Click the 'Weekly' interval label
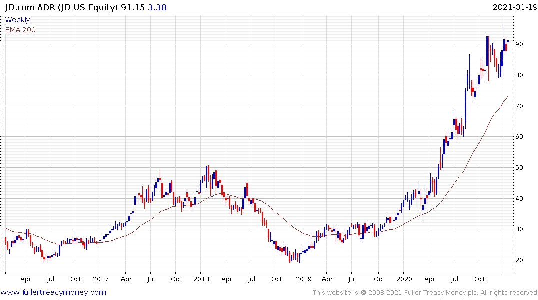This screenshot has height=300, width=538. [x=17, y=20]
